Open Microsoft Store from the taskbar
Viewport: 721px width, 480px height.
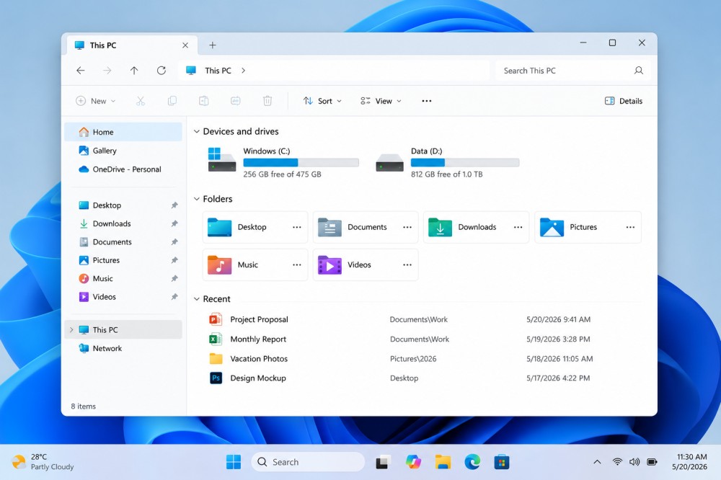click(x=502, y=462)
